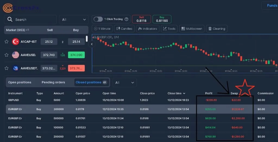Open the Indicators tool
This screenshot has width=278, height=142.
[x=148, y=29]
